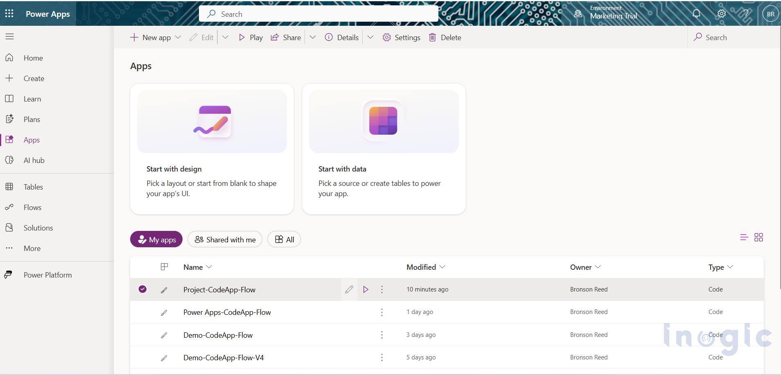This screenshot has width=781, height=375.
Task: Switch to grid tile view icon
Action: pos(758,237)
